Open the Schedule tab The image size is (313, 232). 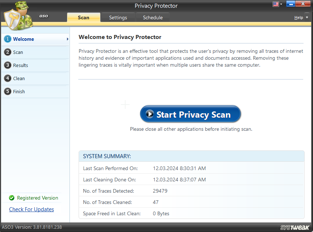pos(152,17)
